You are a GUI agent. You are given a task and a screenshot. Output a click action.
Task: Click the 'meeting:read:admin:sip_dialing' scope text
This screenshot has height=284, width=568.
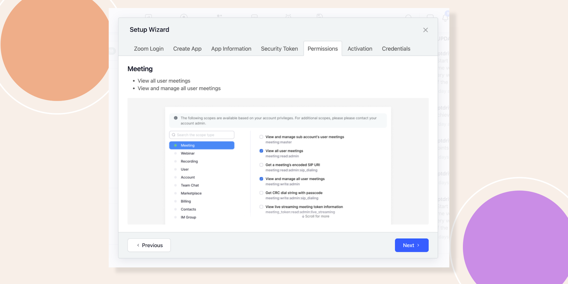click(x=291, y=170)
